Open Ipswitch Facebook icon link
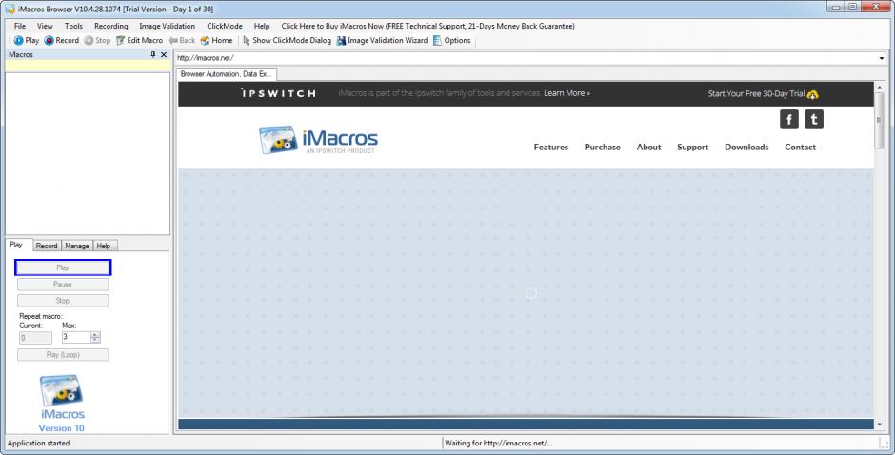Image resolution: width=895 pixels, height=455 pixels. (x=788, y=119)
